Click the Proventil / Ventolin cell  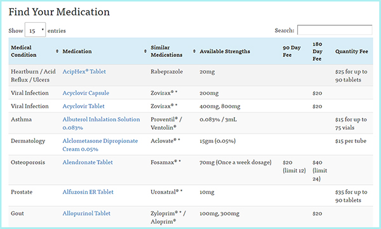click(x=166, y=123)
